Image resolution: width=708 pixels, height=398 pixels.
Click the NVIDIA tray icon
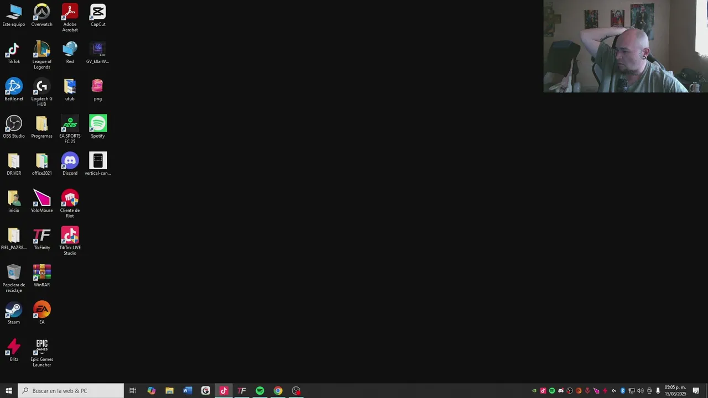pos(534,391)
